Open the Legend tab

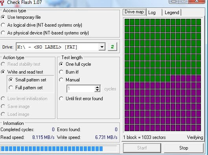tap(172, 13)
